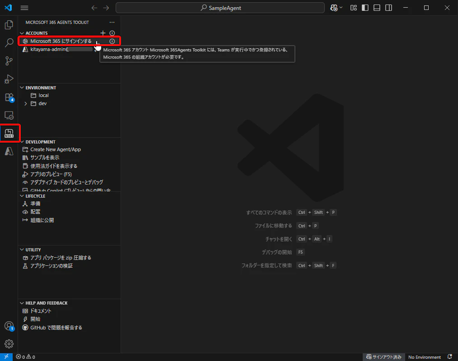Toggle the primary side bar

tap(365, 8)
